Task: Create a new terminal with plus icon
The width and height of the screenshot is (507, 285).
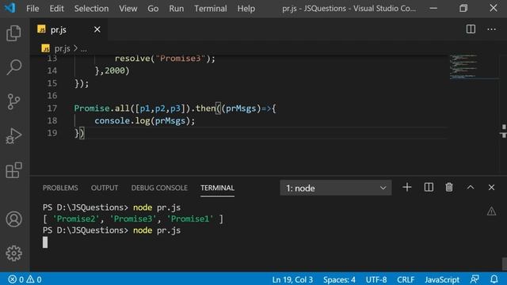Action: [407, 188]
